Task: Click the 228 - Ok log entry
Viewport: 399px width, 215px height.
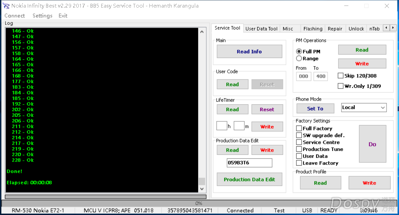Action: 23,160
